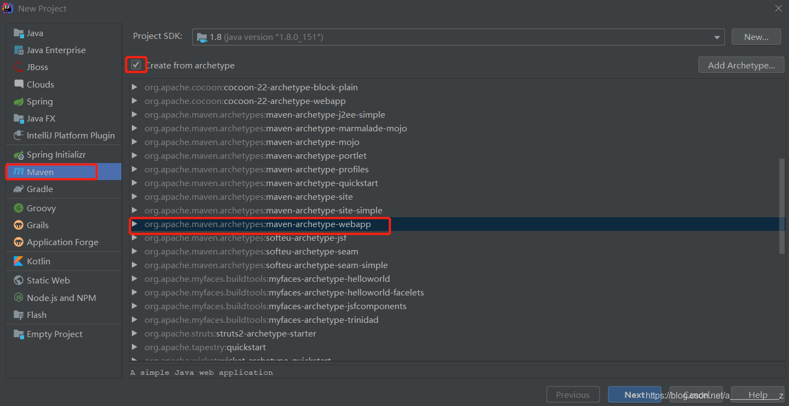The height and width of the screenshot is (406, 789).
Task: Click the Spring leaf icon
Action: tap(19, 102)
